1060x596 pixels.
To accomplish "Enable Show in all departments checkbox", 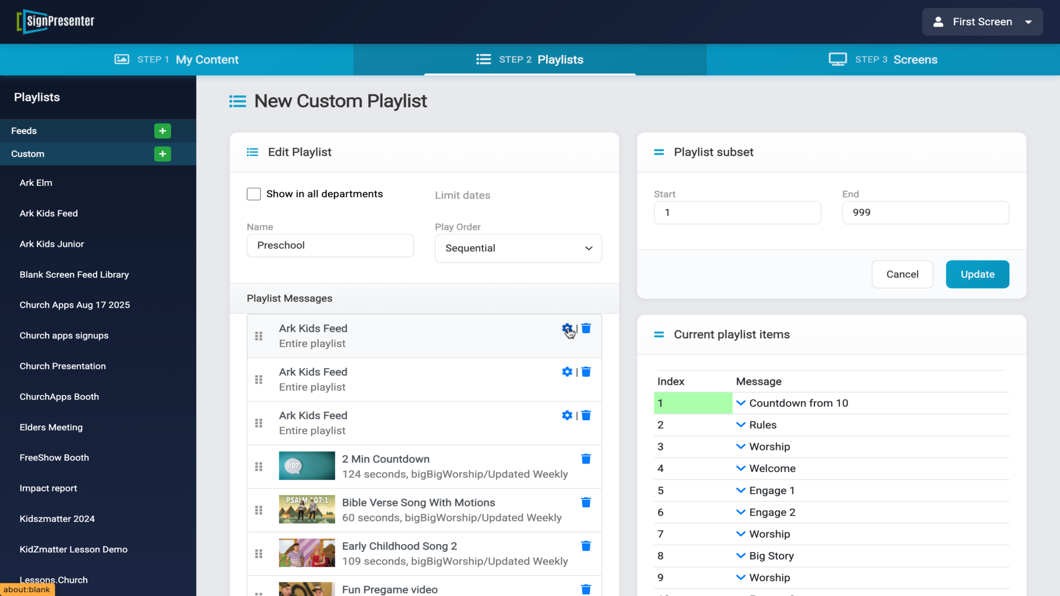I will [253, 194].
